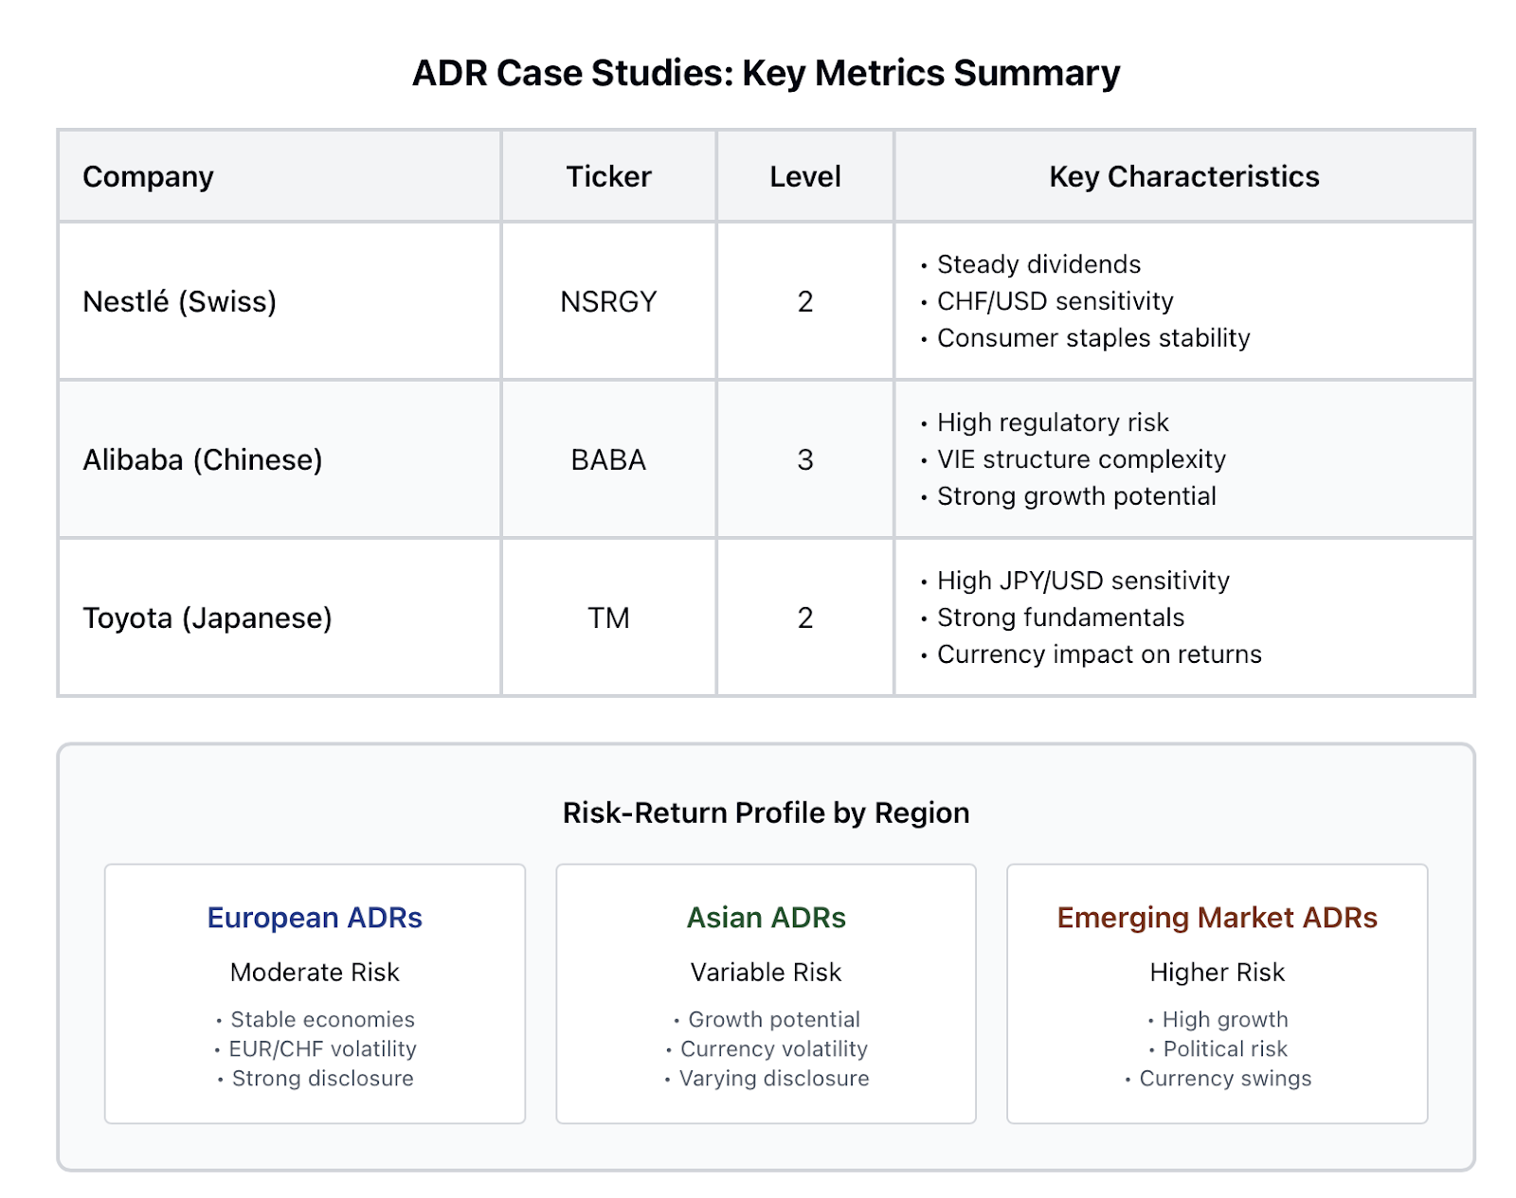The height and width of the screenshot is (1198, 1516).
Task: Click the 'BABA' ticker cell
Action: tap(608, 459)
